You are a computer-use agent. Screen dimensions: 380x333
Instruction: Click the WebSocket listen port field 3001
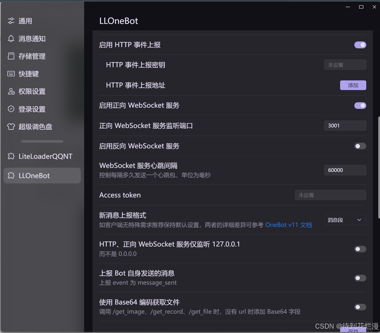tap(345, 125)
